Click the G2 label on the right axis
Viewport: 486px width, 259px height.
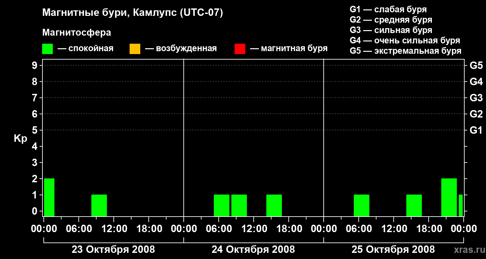[x=476, y=114]
